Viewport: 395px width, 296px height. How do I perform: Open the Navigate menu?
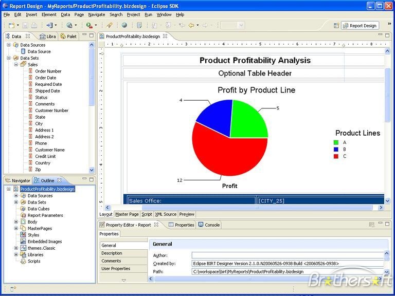tap(96, 15)
